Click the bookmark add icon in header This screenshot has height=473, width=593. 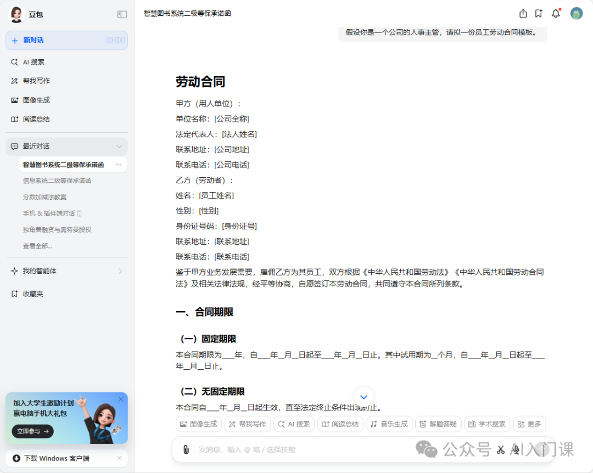click(539, 14)
